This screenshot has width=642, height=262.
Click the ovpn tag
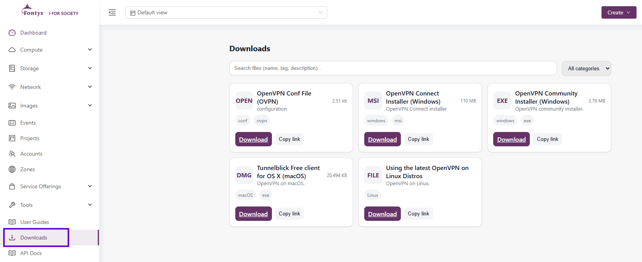262,121
